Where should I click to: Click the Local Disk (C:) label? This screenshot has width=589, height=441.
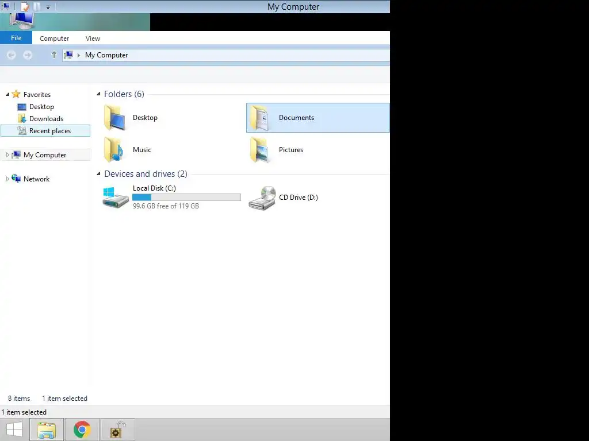pyautogui.click(x=154, y=188)
